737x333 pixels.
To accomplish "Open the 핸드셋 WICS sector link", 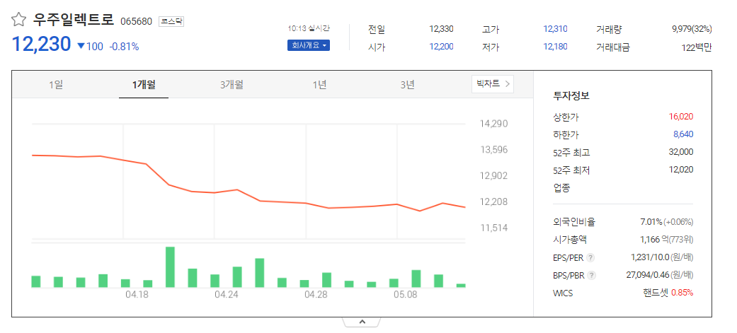I will pyautogui.click(x=655, y=293).
